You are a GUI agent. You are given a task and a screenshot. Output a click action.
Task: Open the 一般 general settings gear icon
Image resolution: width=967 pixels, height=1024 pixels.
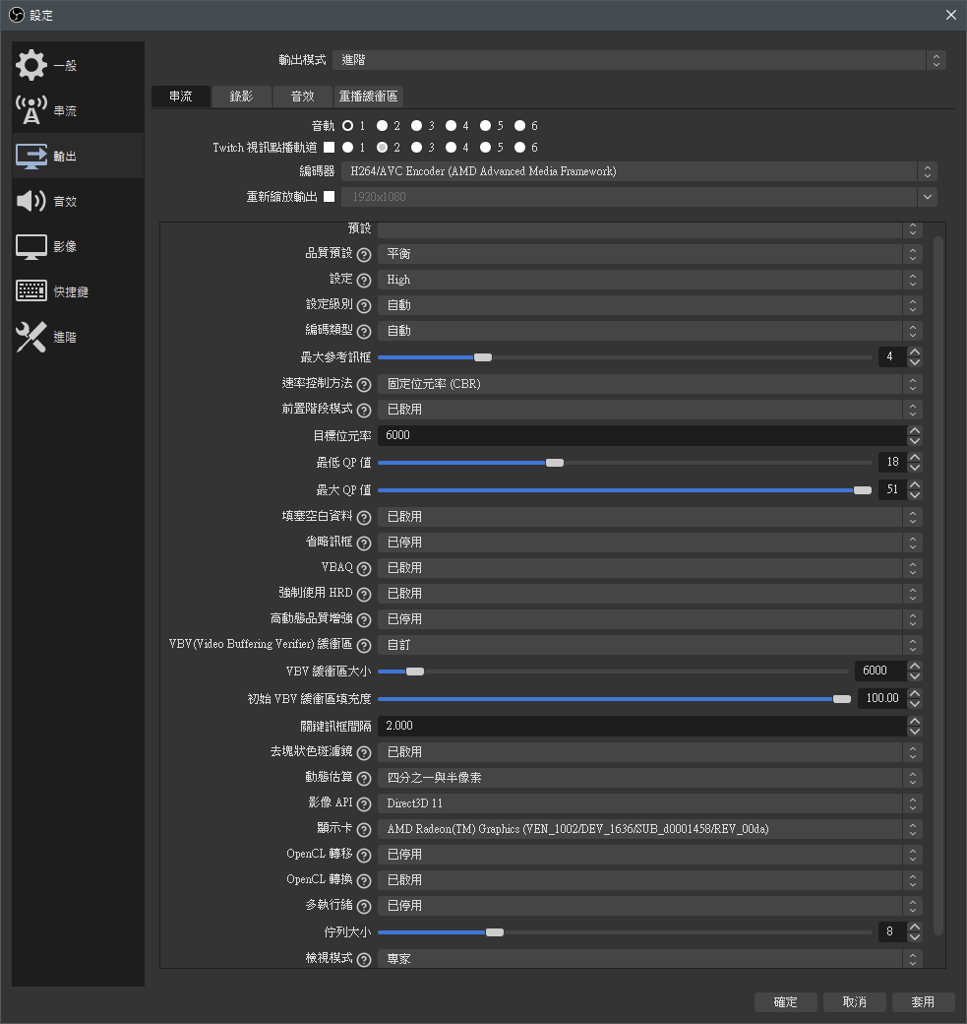tap(31, 65)
